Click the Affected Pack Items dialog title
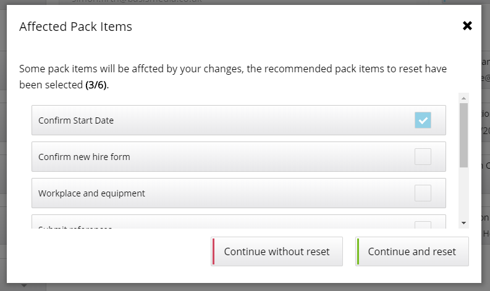490x291 pixels. pos(75,27)
